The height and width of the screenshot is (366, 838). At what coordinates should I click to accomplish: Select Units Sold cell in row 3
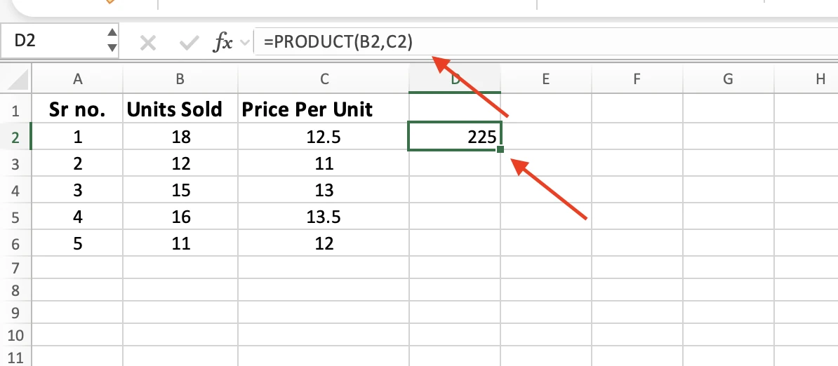(180, 163)
